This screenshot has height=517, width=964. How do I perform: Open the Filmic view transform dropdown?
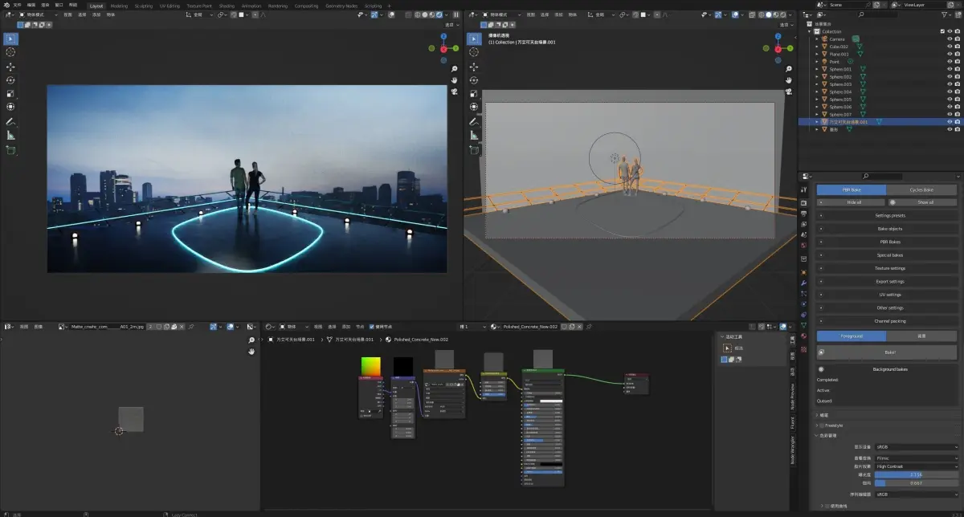click(x=917, y=458)
